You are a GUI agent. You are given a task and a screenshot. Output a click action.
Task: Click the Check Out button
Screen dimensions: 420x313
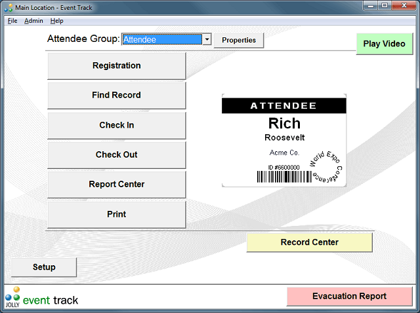pyautogui.click(x=117, y=155)
